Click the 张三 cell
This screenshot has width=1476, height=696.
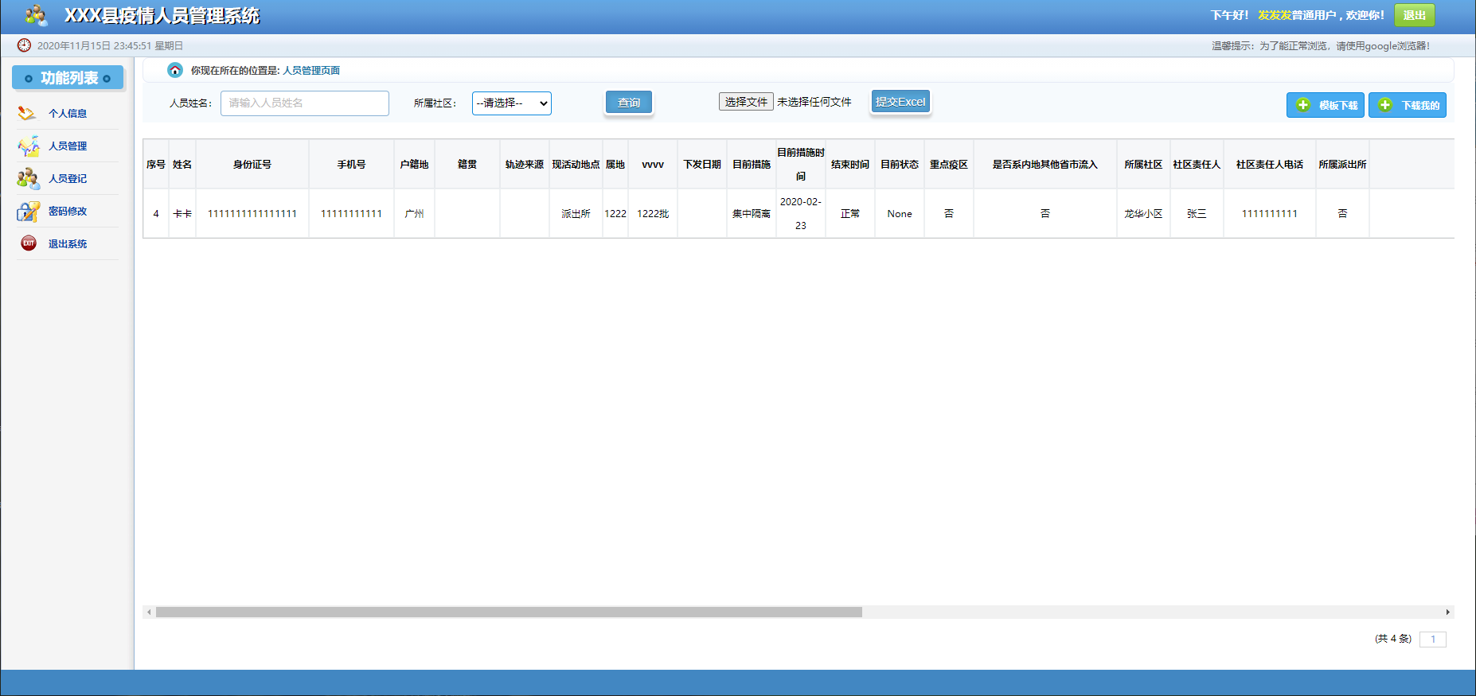tap(1197, 214)
